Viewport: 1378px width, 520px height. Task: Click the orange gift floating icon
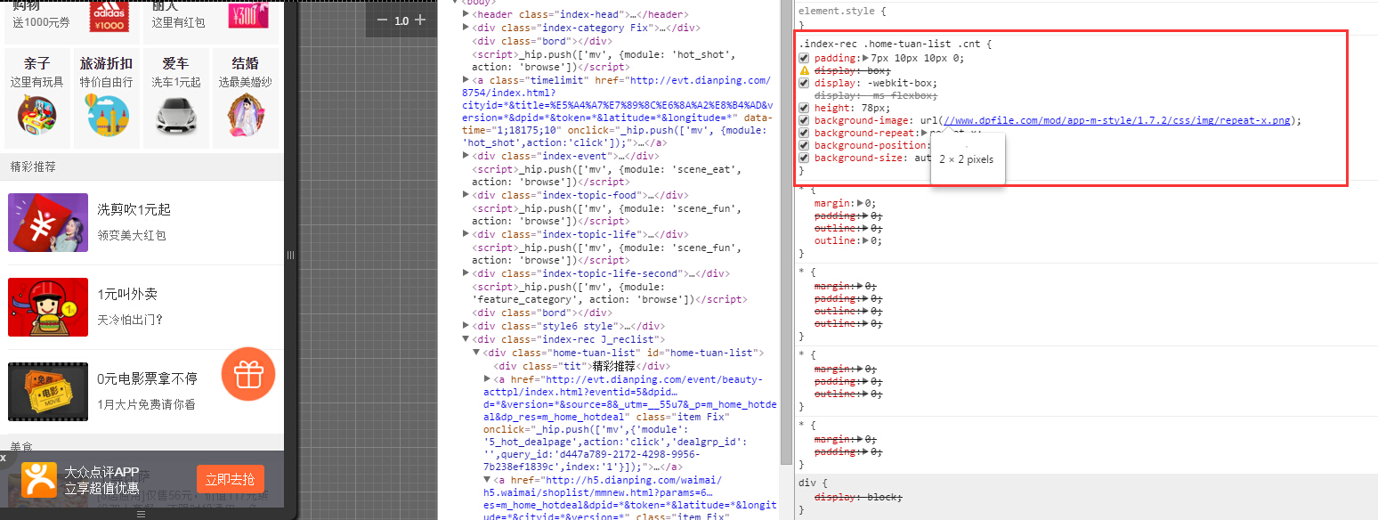click(248, 373)
